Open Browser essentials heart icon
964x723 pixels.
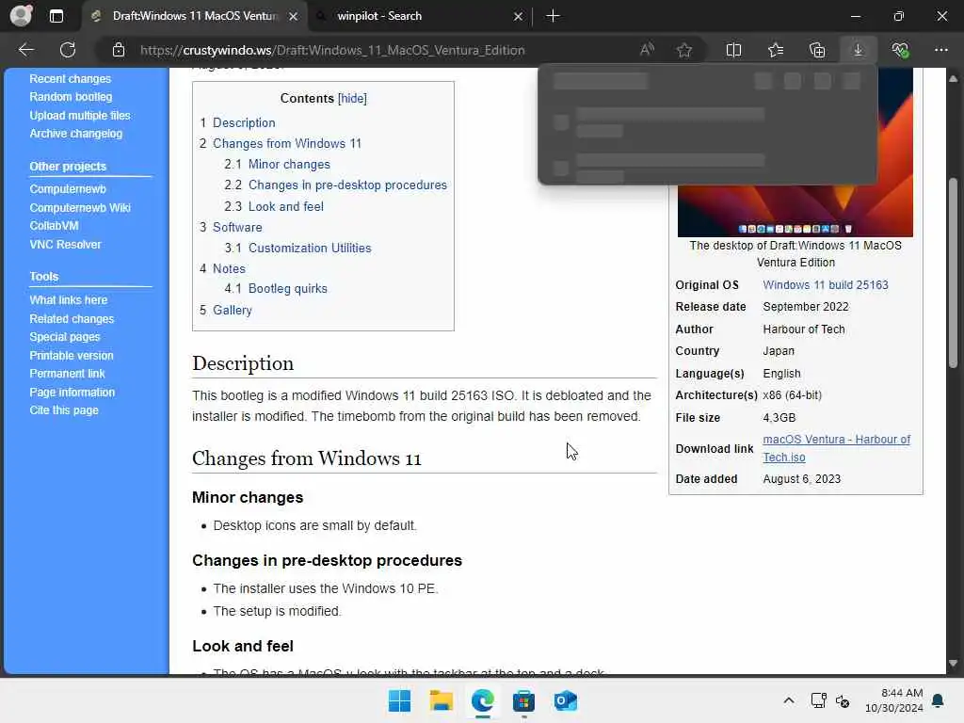click(900, 50)
